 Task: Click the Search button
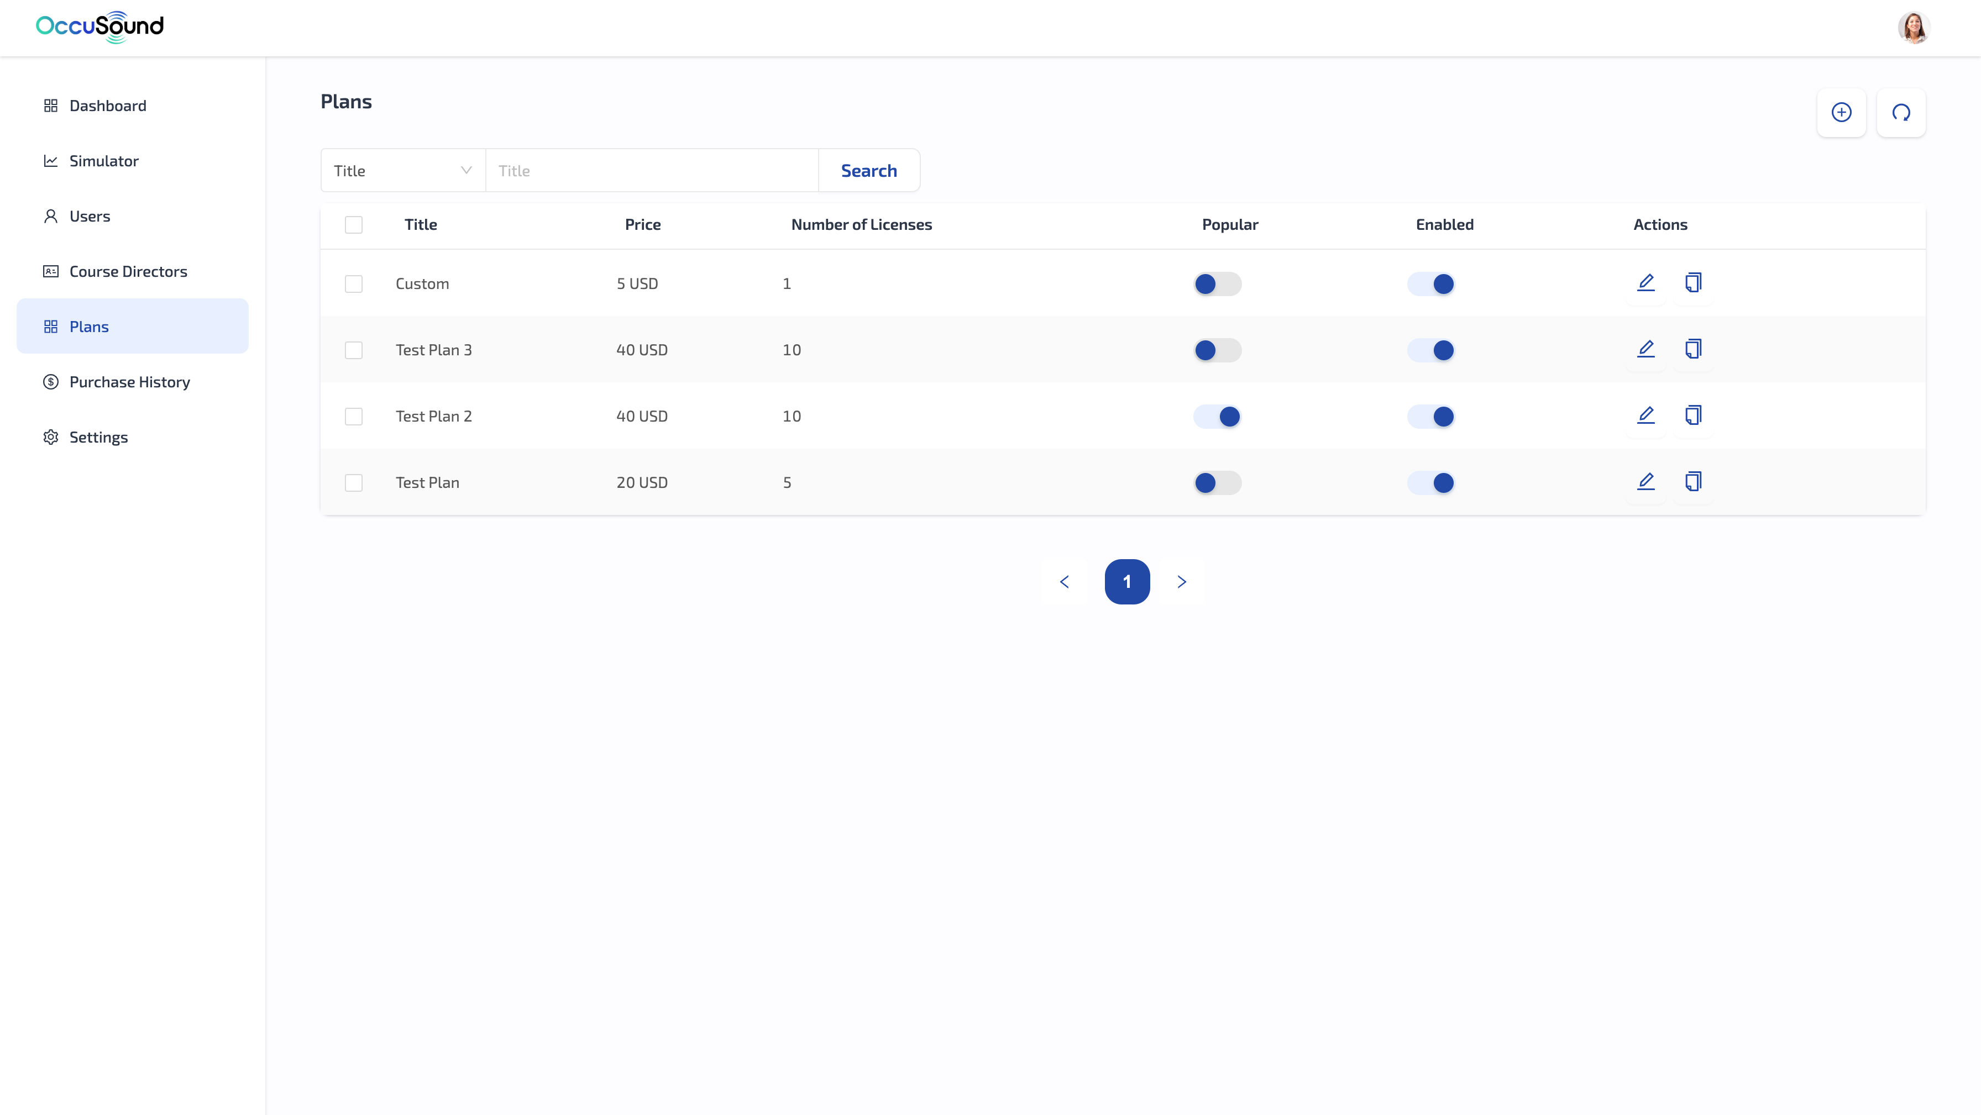click(x=869, y=171)
